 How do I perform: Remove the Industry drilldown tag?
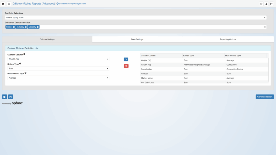point(26,27)
